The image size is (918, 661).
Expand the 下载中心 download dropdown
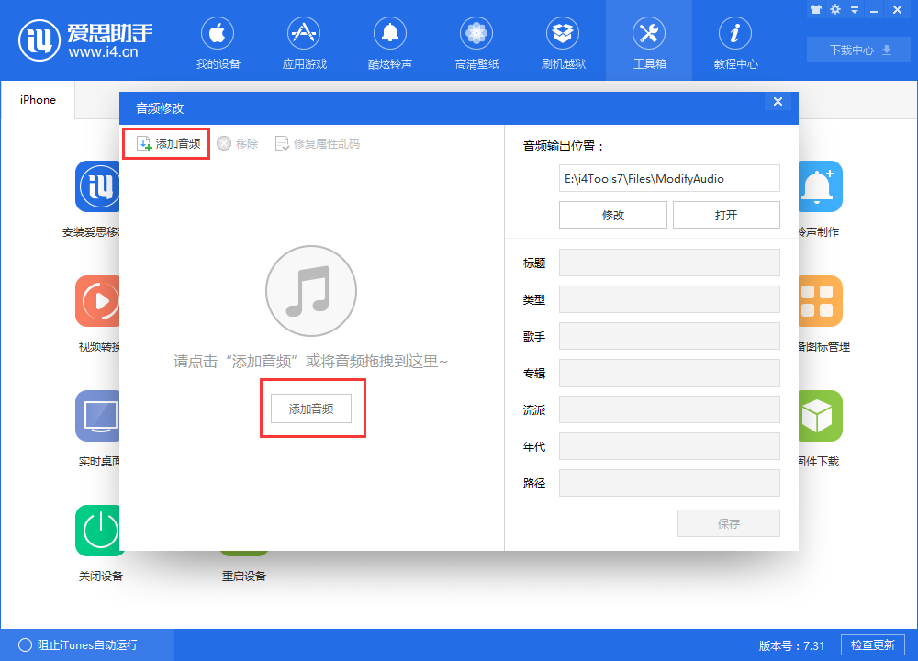[x=857, y=50]
